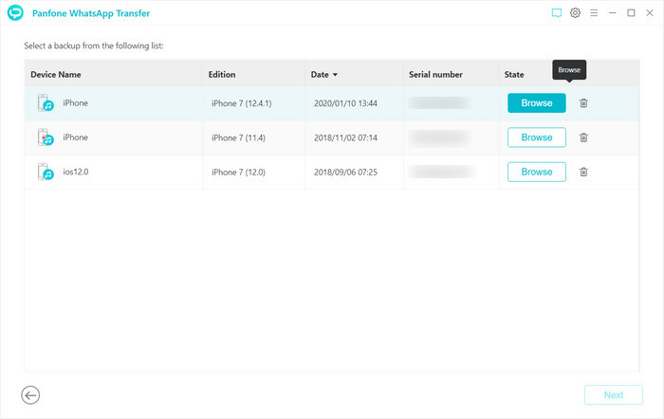Delete the iPhone 11.4 backup via trash icon

(x=583, y=137)
